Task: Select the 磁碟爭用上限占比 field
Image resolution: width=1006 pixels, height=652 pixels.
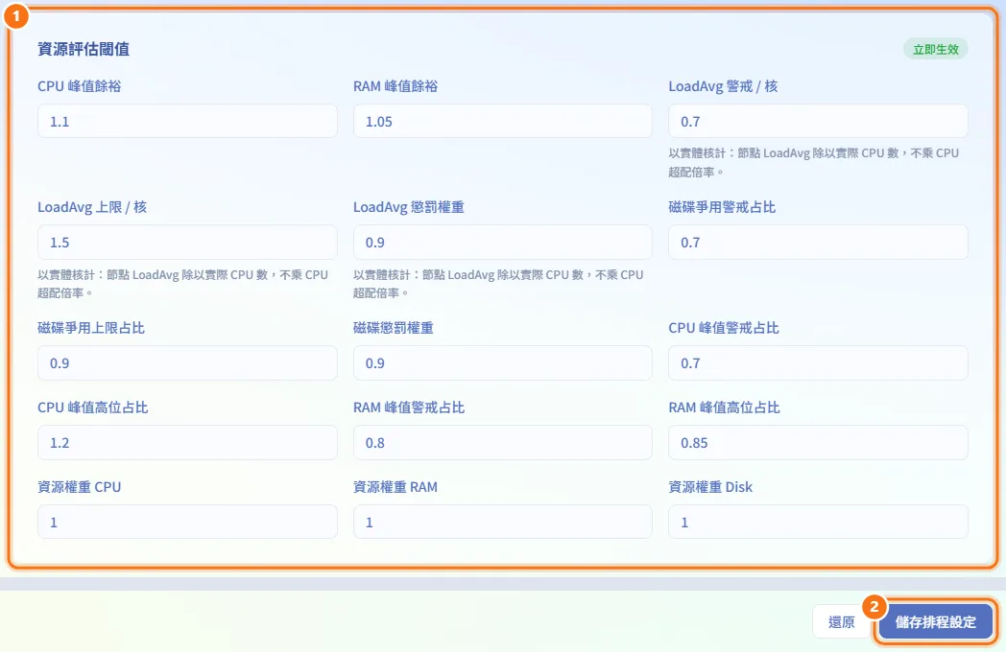Action: click(x=187, y=362)
